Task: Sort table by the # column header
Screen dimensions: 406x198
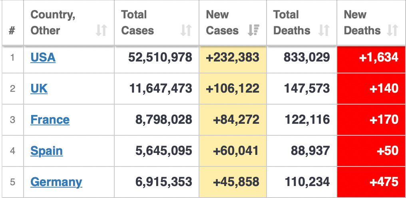Action: click(x=12, y=31)
